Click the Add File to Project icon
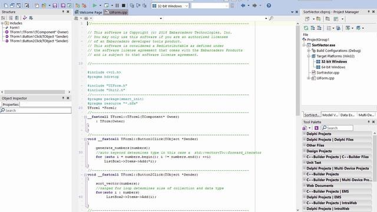 77,5
